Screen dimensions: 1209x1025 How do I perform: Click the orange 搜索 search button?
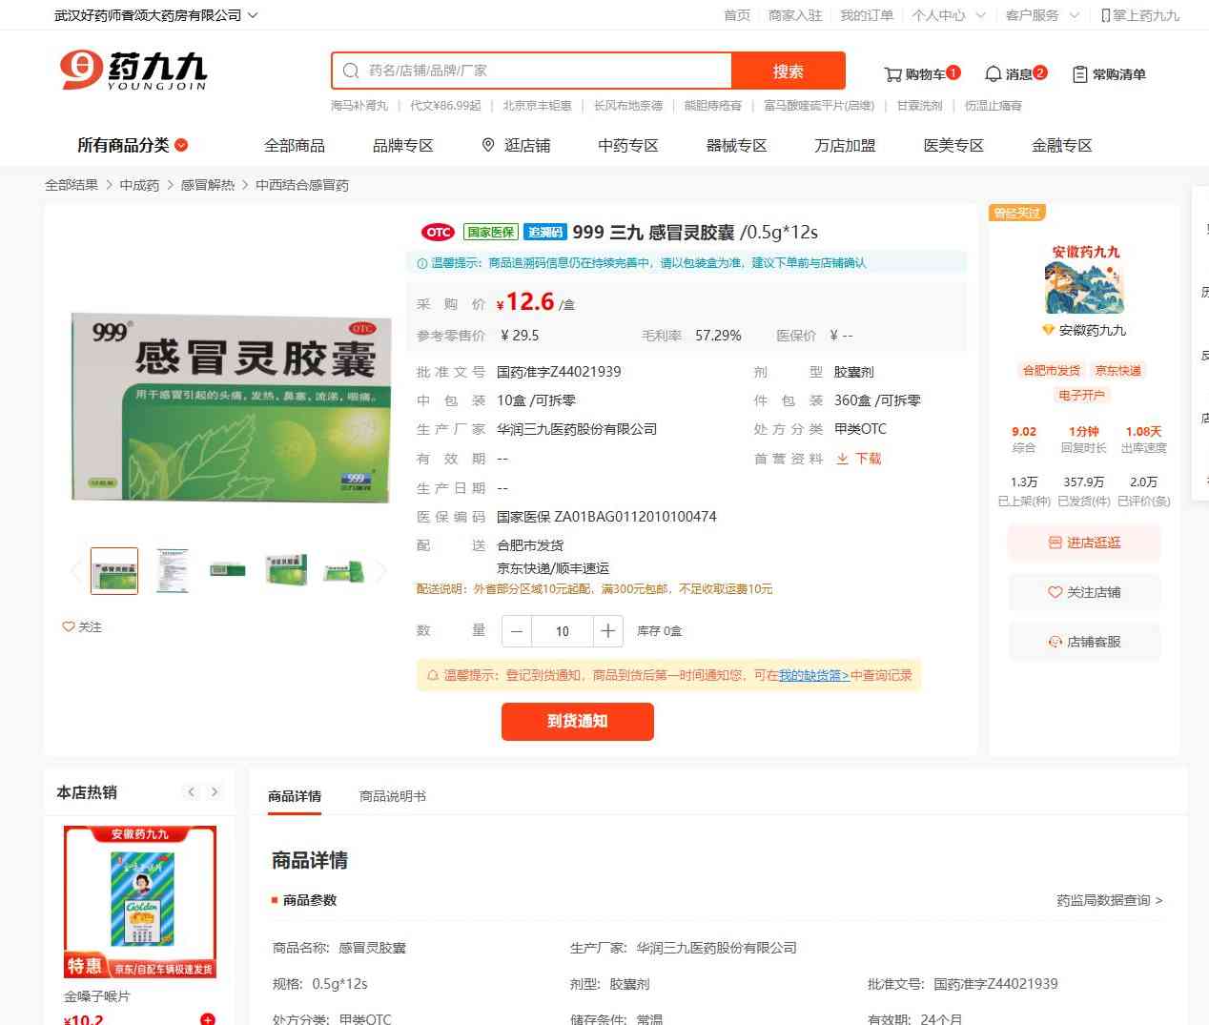(x=788, y=71)
